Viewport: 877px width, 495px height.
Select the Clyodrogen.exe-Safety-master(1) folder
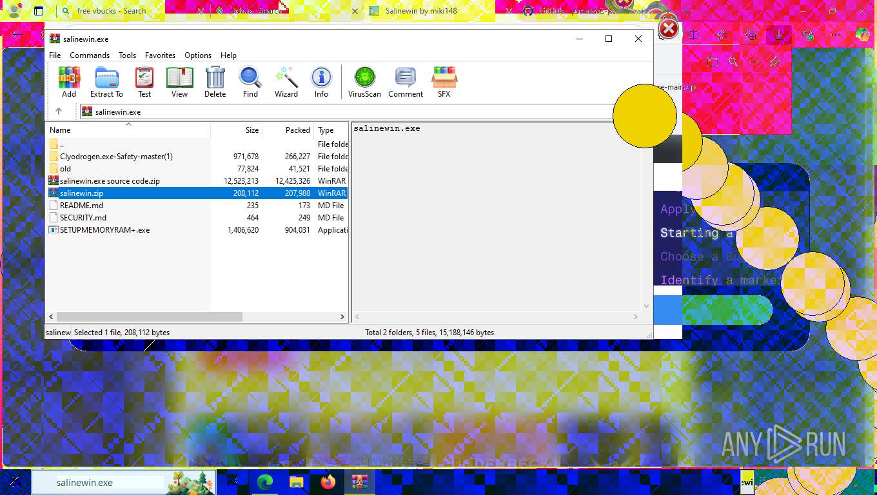tap(197, 157)
